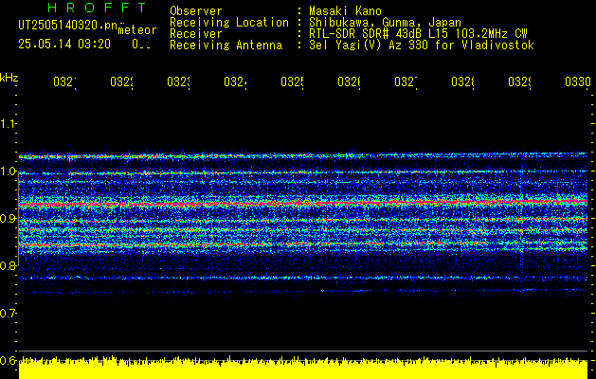Click the 0323 time marker
This screenshot has height=379, width=596.
click(179, 82)
